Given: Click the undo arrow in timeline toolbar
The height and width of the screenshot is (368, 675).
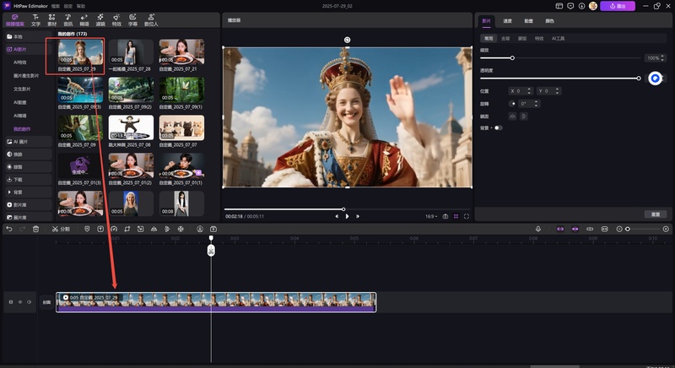Looking at the screenshot, I should 9,229.
